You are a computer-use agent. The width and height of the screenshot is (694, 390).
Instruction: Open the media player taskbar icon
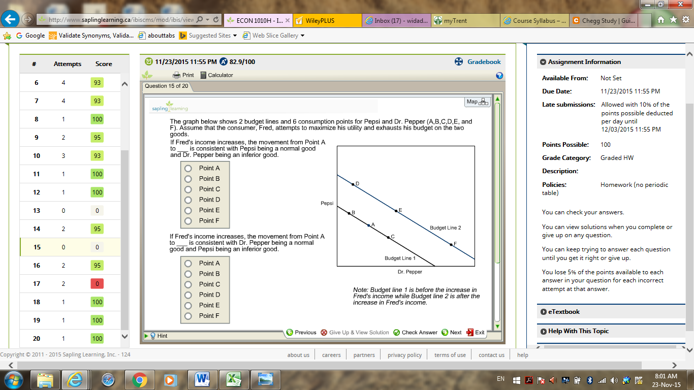pos(171,379)
